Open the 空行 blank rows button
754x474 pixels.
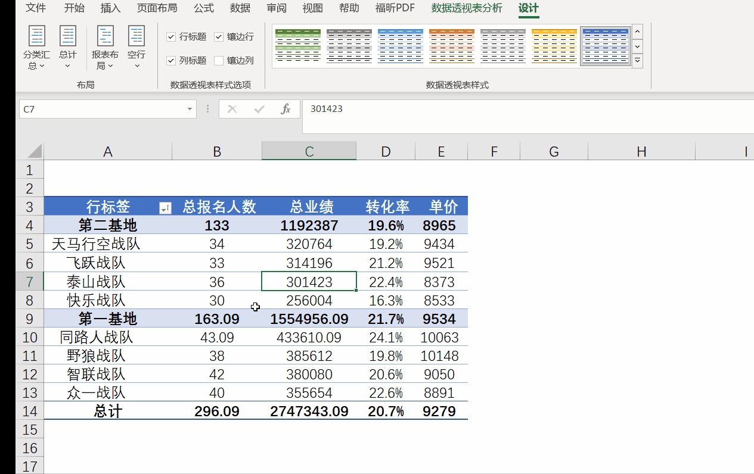[x=136, y=48]
